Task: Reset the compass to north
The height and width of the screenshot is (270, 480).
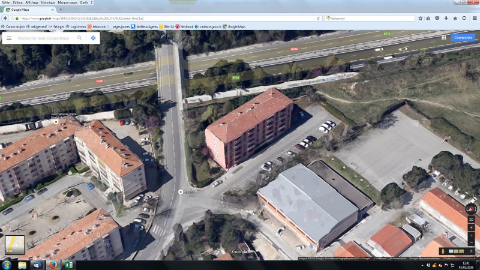Action: tap(471, 209)
